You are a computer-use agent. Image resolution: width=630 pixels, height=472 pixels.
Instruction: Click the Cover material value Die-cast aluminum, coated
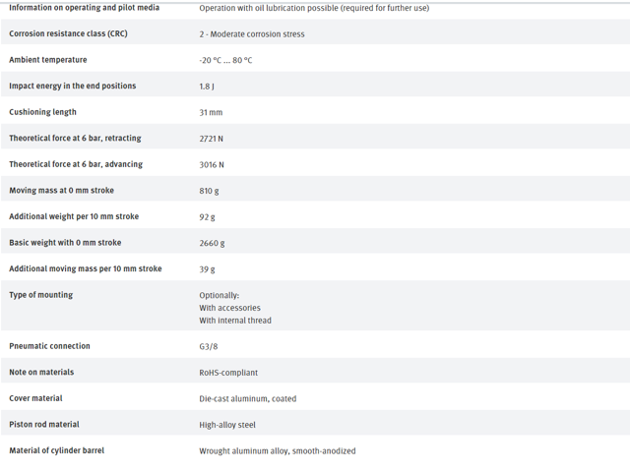[x=247, y=398]
